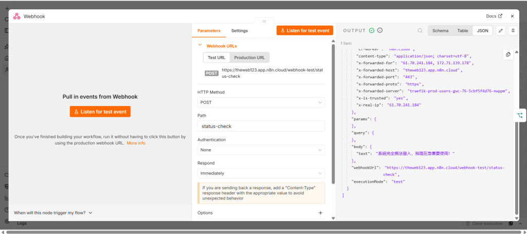Click the workflow connector icon at right edge
This screenshot has height=234, width=527.
(520, 116)
